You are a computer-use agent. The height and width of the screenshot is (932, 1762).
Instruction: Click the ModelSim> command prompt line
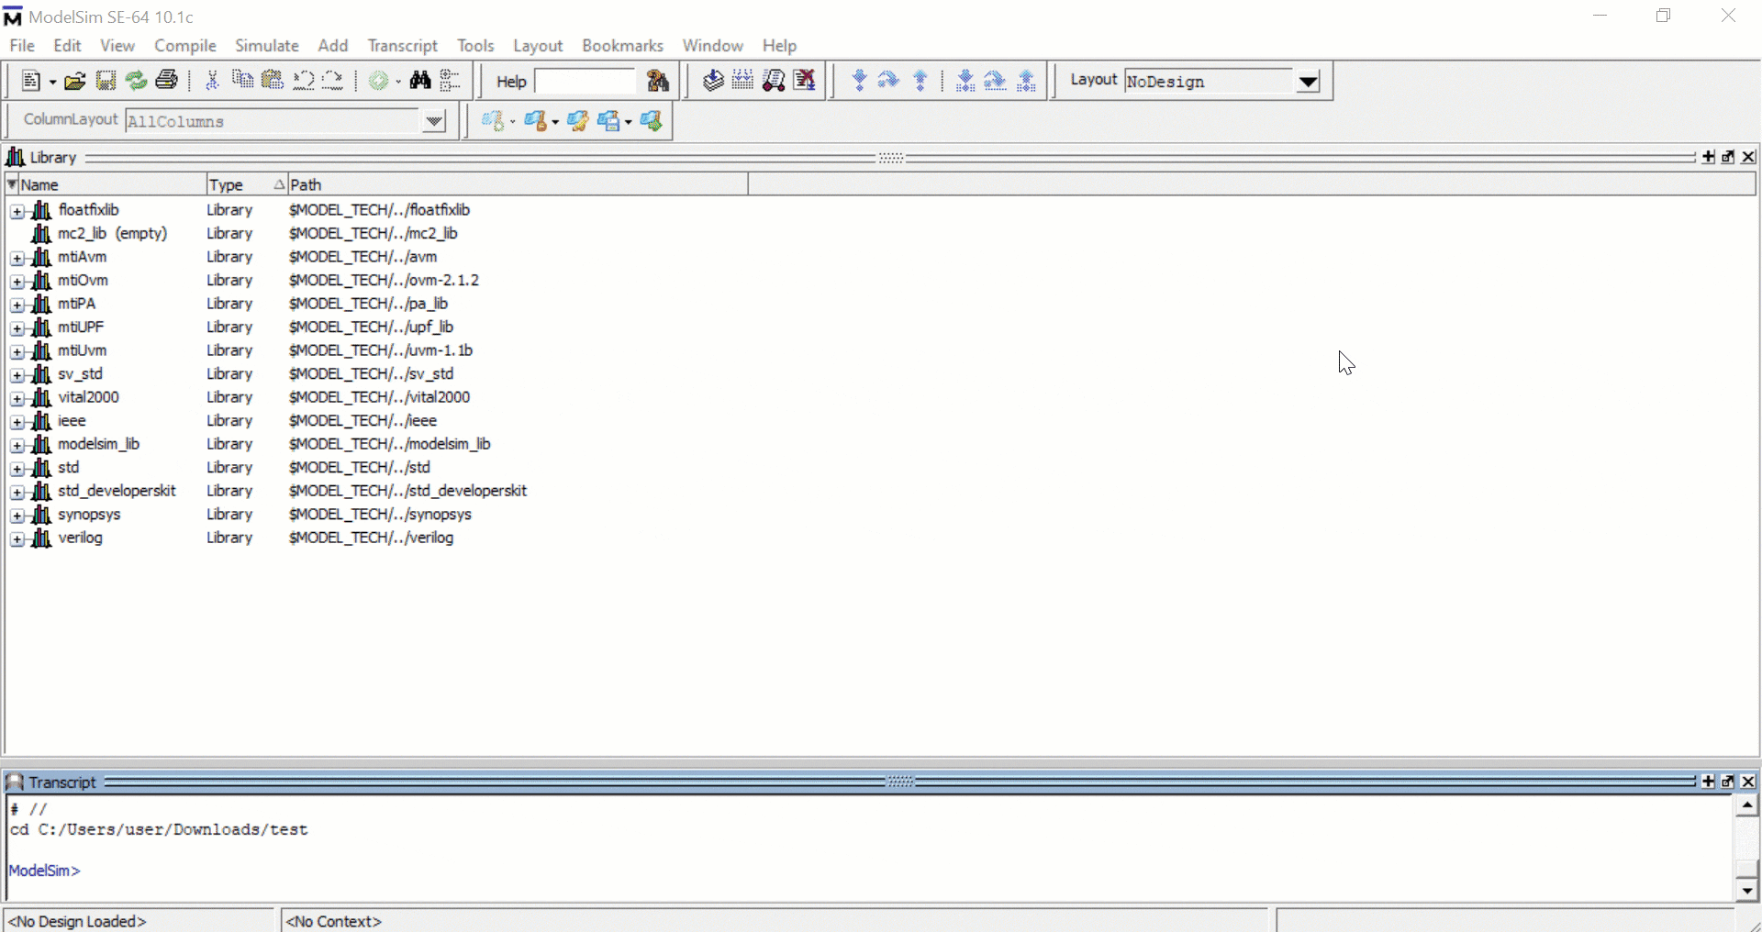point(44,871)
